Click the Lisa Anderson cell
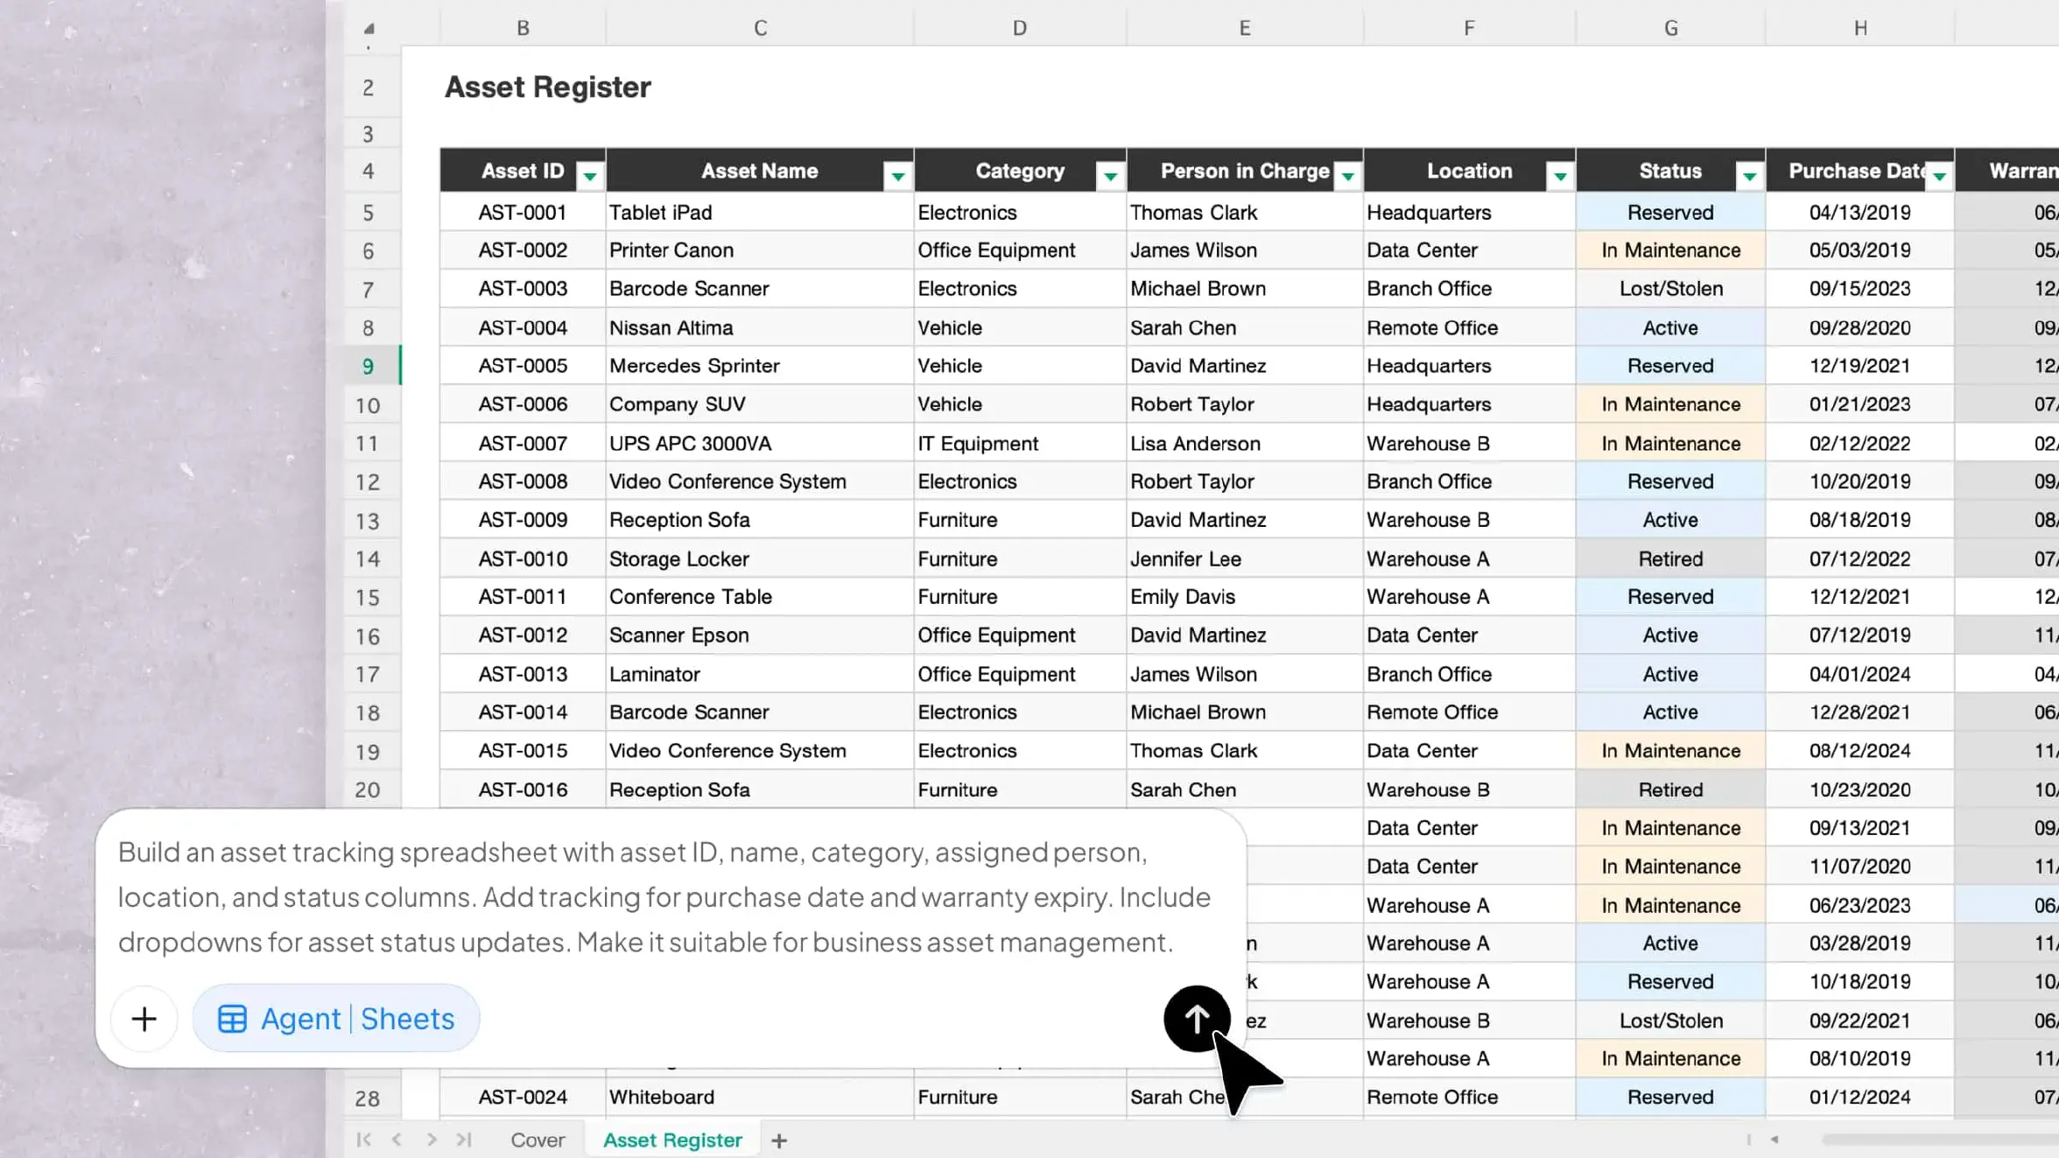The image size is (2059, 1158). coord(1245,443)
